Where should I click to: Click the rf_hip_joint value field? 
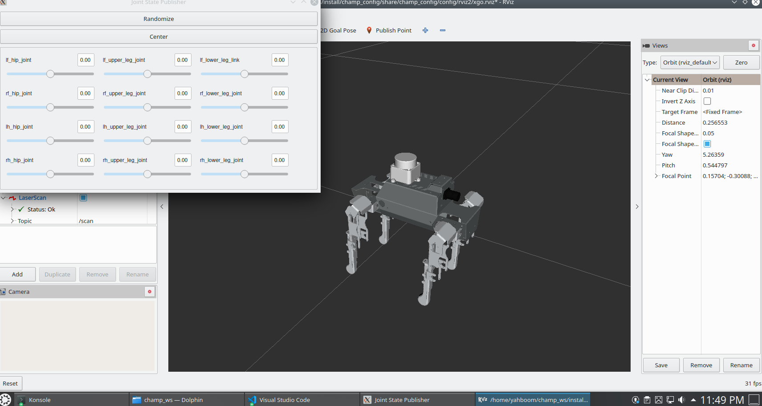[86, 93]
